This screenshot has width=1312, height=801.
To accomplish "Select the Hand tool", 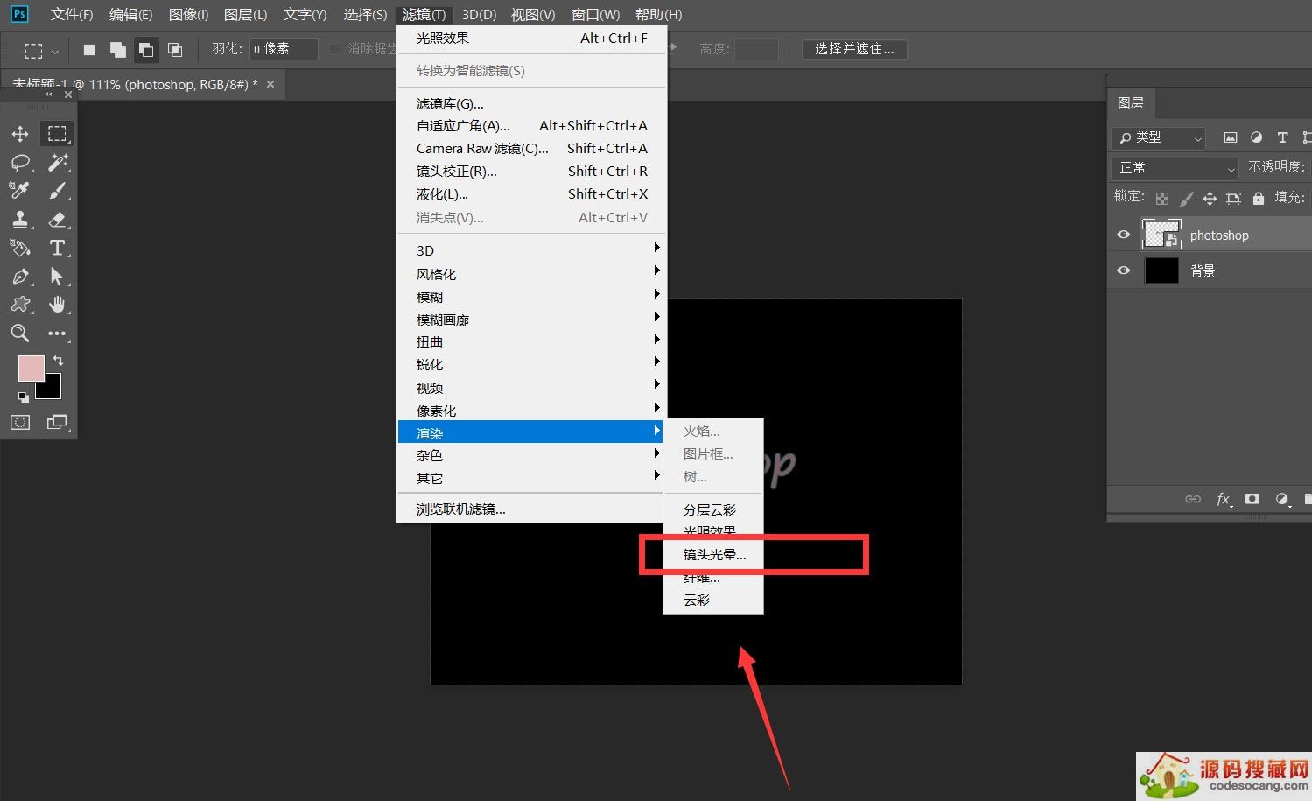I will tap(57, 305).
